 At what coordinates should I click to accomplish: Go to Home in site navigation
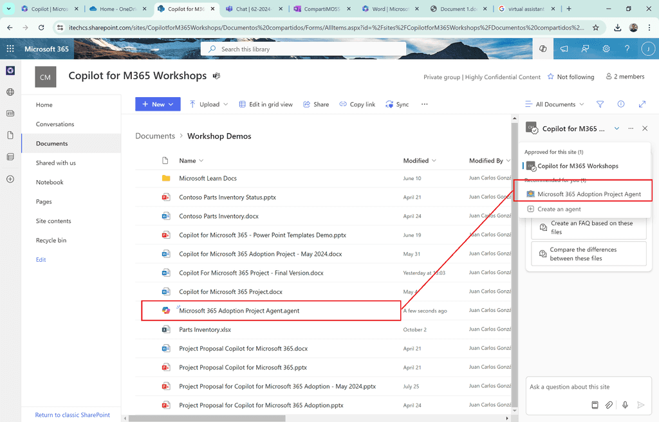44,105
